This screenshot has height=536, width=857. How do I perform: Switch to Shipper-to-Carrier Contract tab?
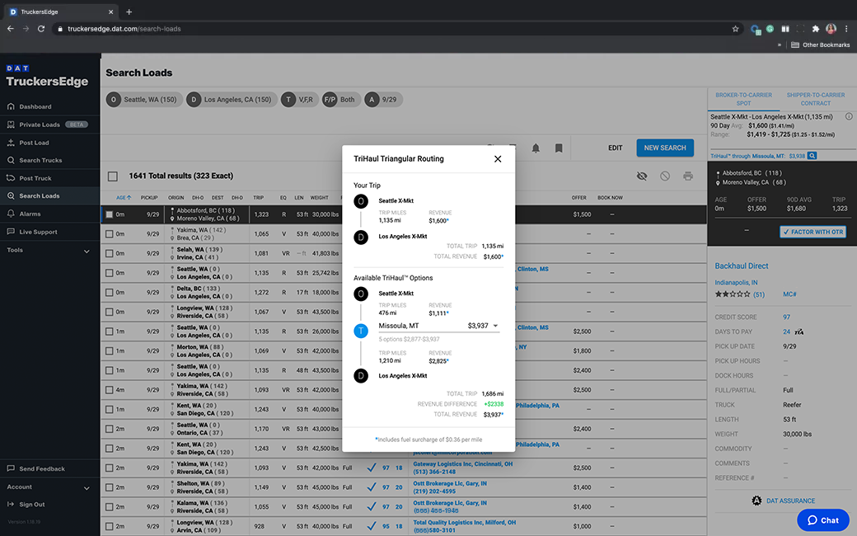(x=816, y=99)
